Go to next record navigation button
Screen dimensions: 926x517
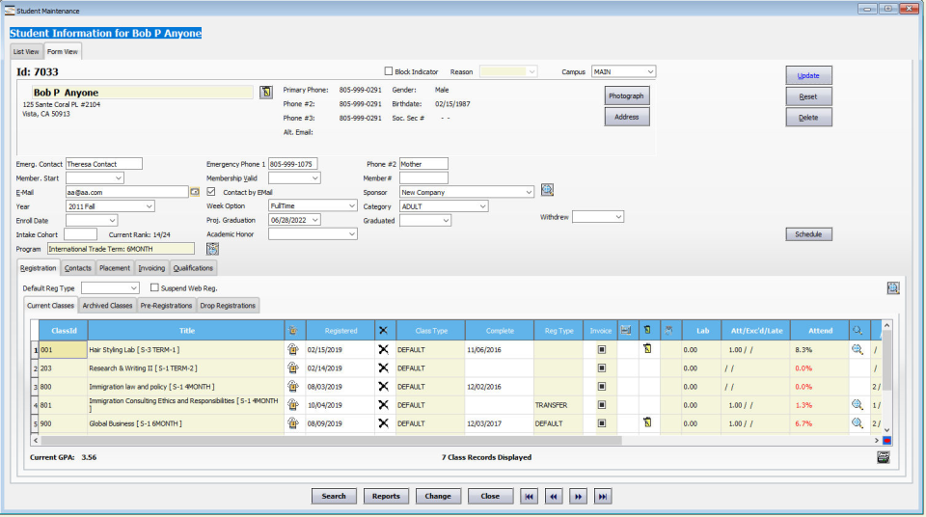tap(578, 497)
